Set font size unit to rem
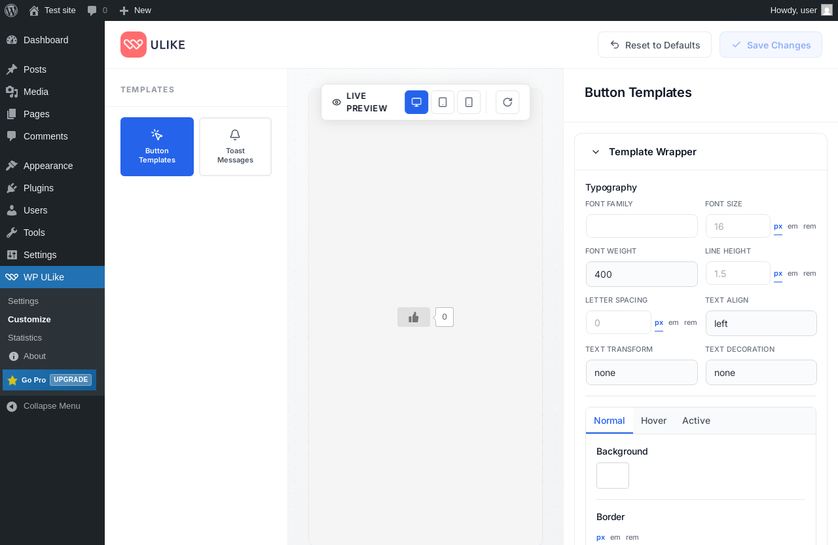The width and height of the screenshot is (838, 545). [x=810, y=227]
